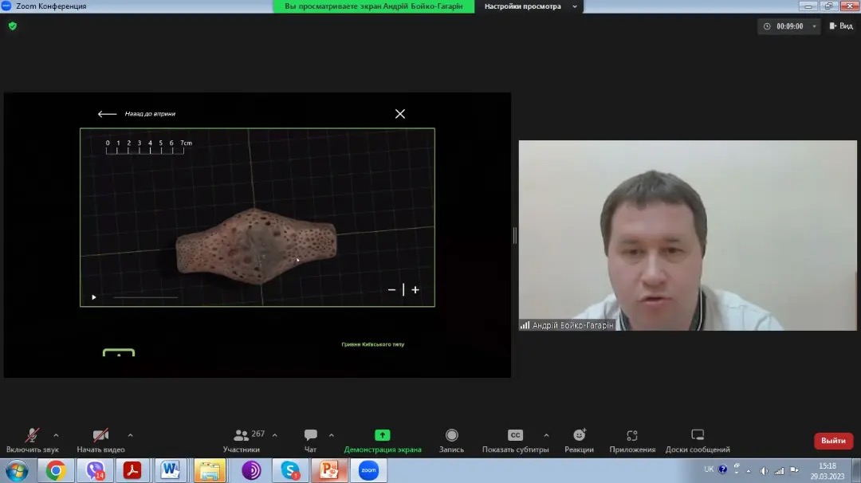Toggle Показать субтитры captions
861x483 pixels.
(515, 436)
